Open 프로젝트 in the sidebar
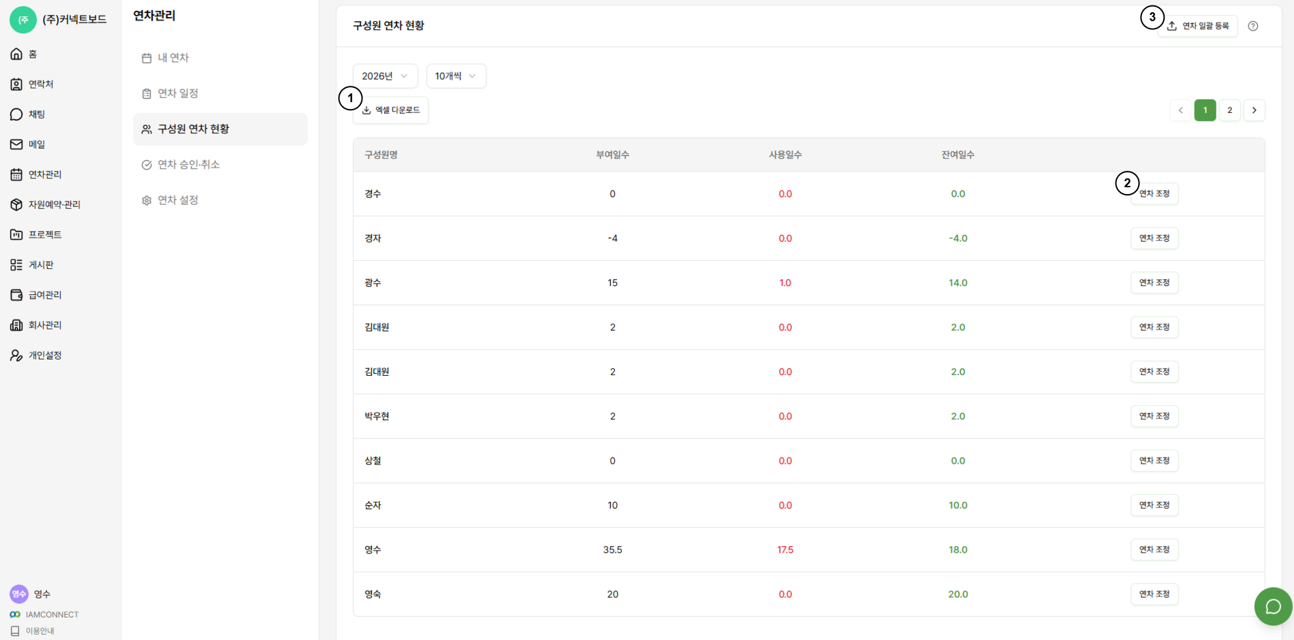1294x640 pixels. point(36,235)
